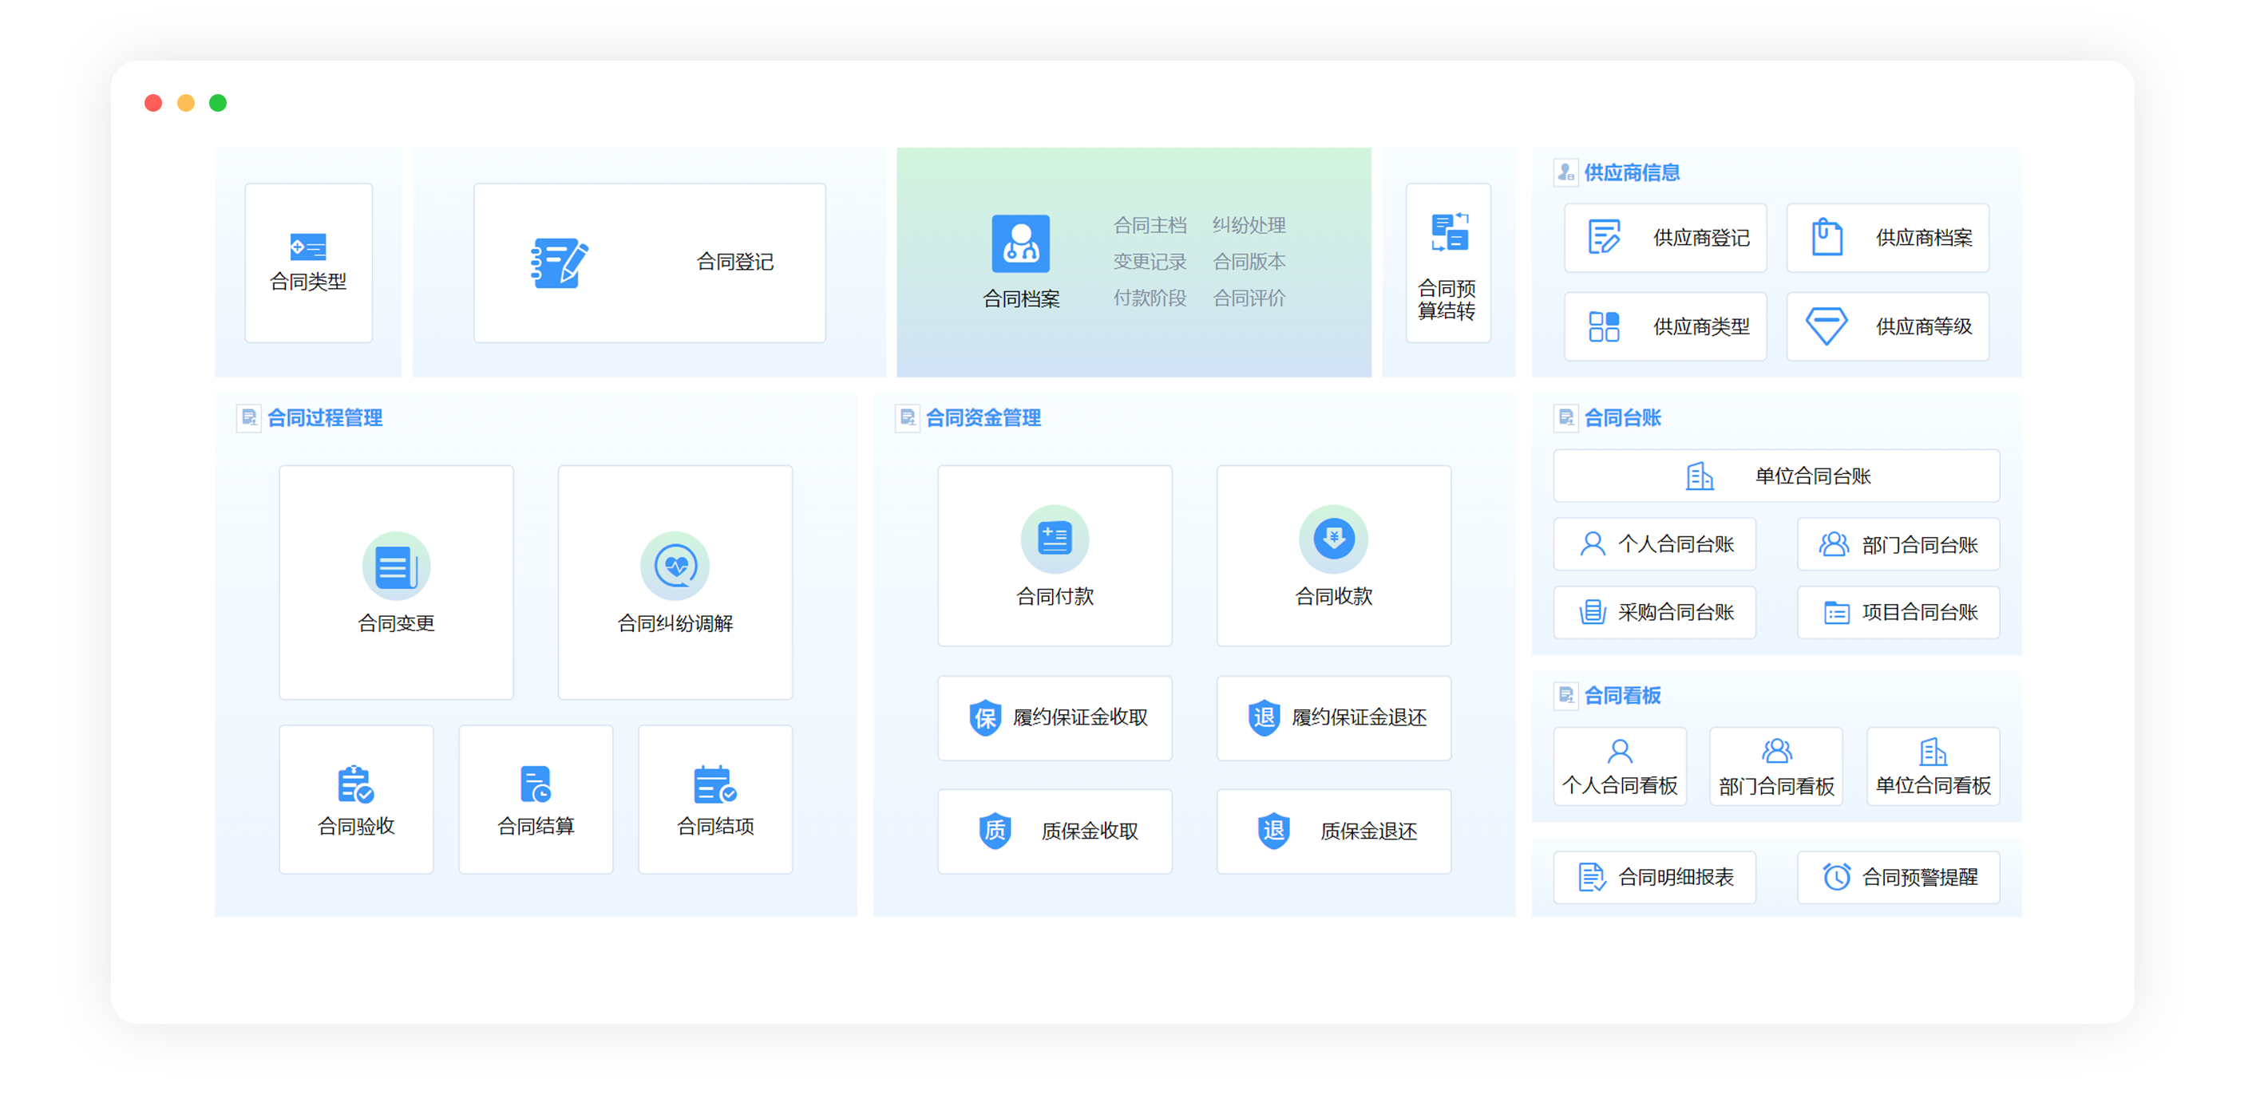Viewport: 2248px width, 1098px height.
Task: Open the 合同验收 clipboard icon
Action: tap(355, 784)
